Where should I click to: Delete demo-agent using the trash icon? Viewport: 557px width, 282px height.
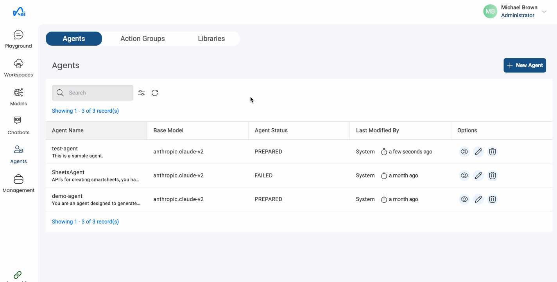[x=493, y=199]
